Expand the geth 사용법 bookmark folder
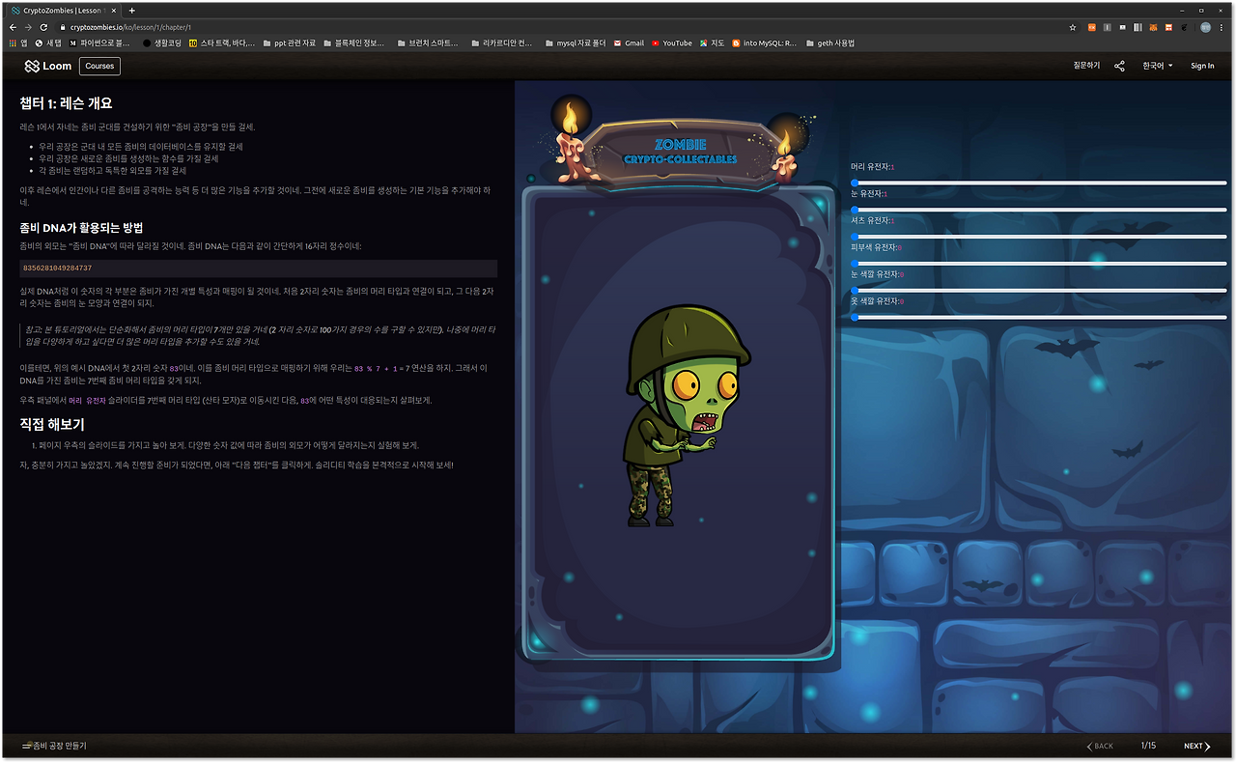This screenshot has width=1236, height=762. click(829, 43)
